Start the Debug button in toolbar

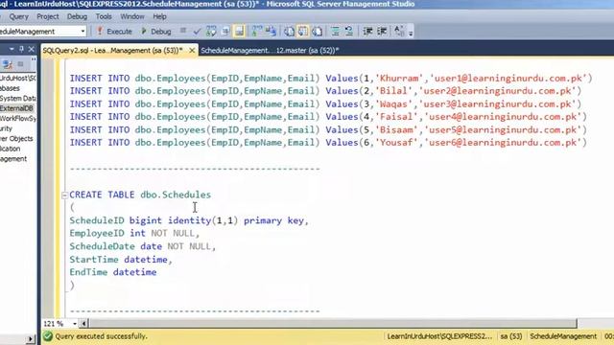155,32
